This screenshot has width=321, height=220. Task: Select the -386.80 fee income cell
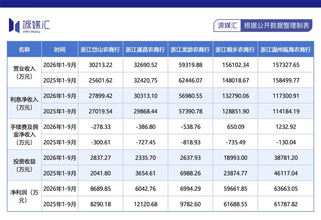pos(146,127)
